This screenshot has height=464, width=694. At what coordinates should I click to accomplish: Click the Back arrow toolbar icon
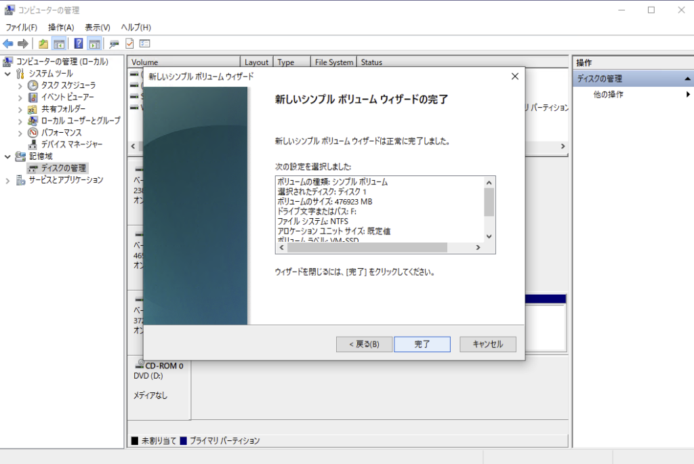(x=8, y=44)
